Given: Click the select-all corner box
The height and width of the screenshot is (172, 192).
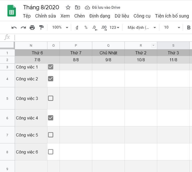Looking at the screenshot, I should coord(7,45).
